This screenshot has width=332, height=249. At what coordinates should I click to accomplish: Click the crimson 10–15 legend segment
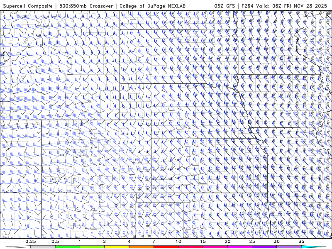click(190, 247)
